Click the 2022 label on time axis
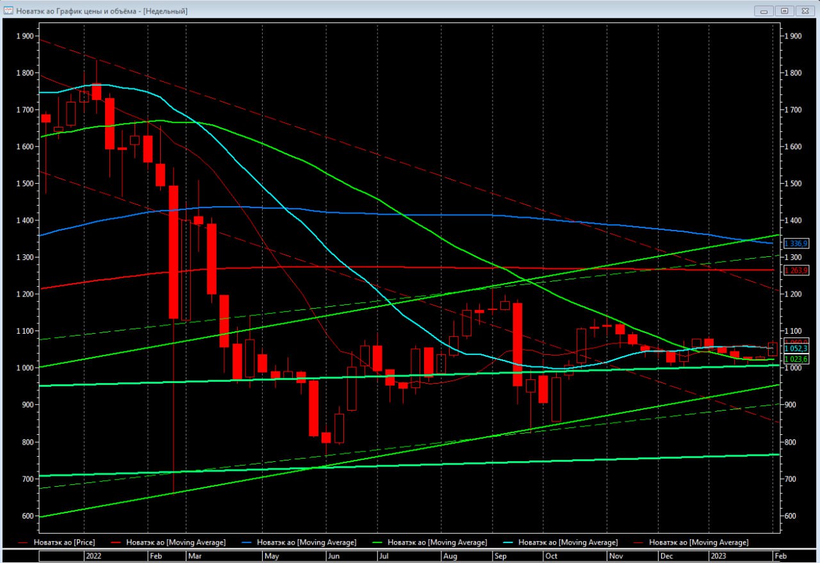 point(93,557)
